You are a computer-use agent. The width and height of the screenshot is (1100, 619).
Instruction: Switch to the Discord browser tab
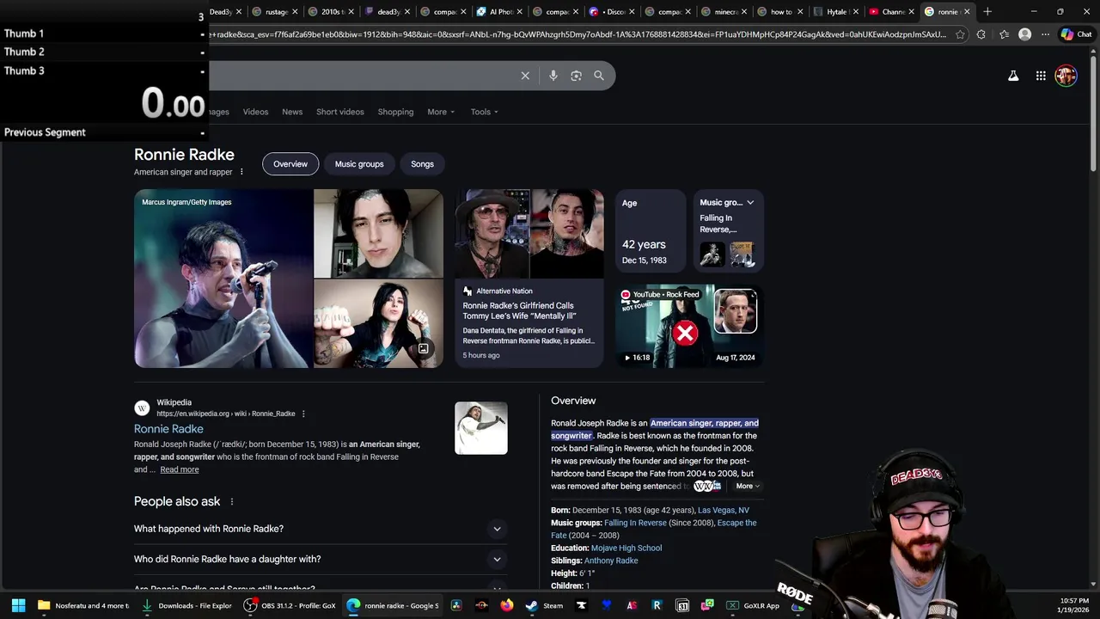pos(612,11)
